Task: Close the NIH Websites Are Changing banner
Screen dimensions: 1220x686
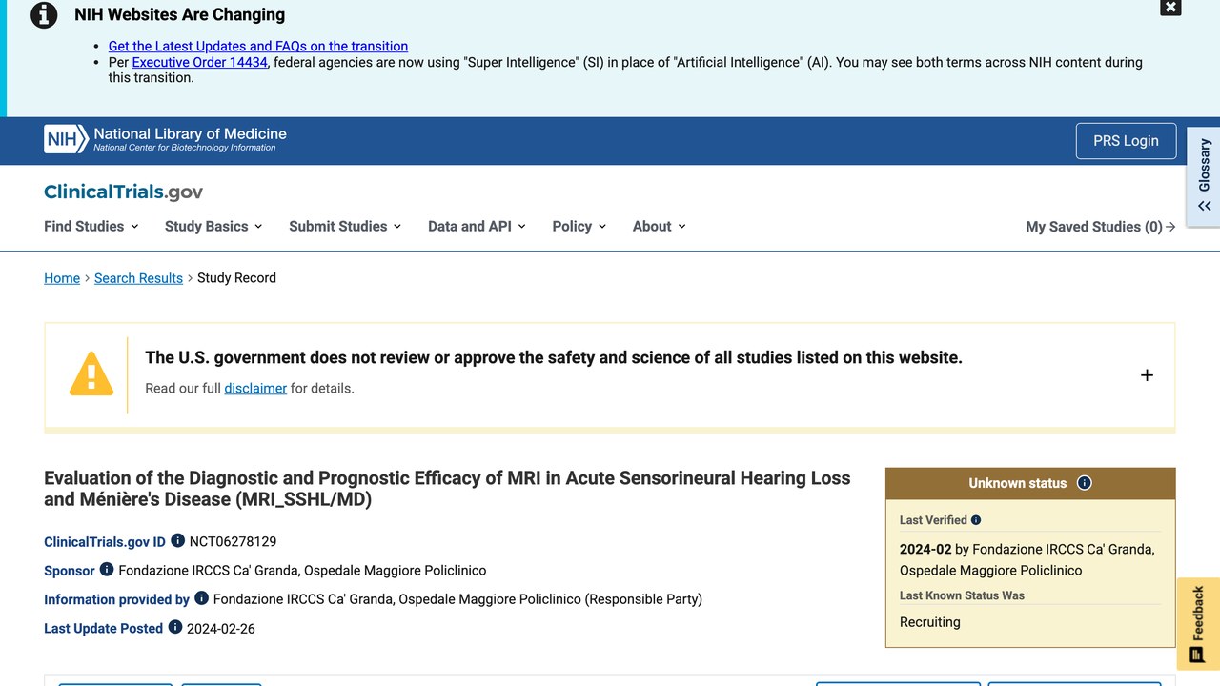Action: click(1170, 8)
